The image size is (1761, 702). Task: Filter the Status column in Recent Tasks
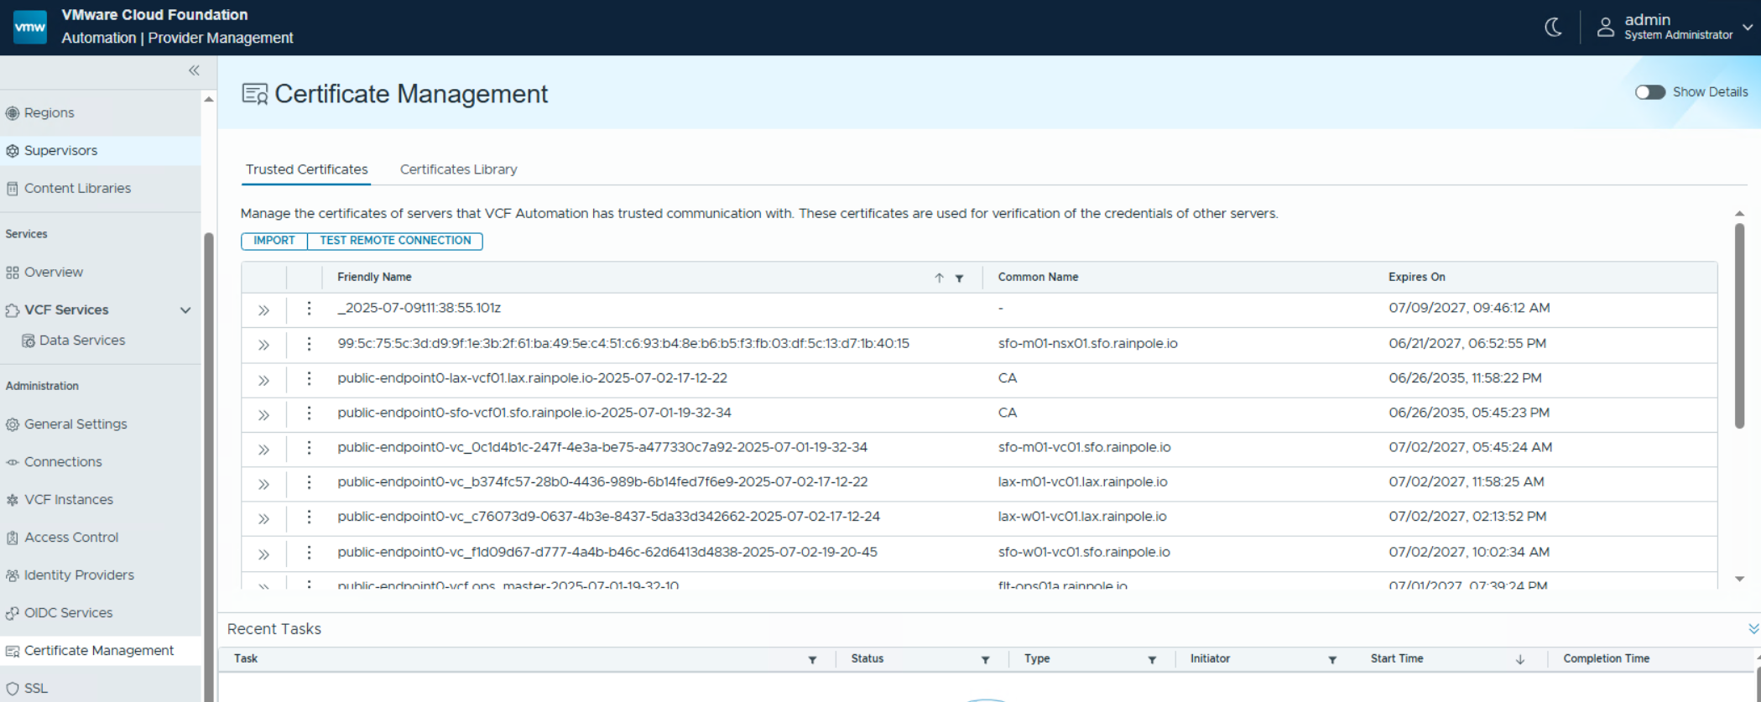[985, 660]
